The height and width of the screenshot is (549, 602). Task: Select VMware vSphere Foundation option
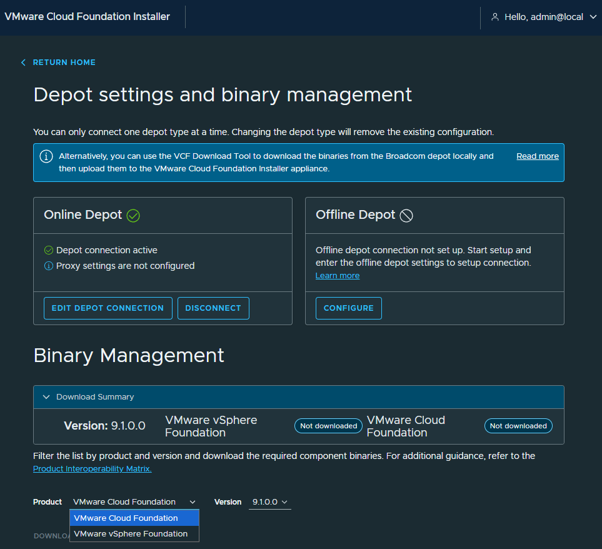[x=134, y=533]
